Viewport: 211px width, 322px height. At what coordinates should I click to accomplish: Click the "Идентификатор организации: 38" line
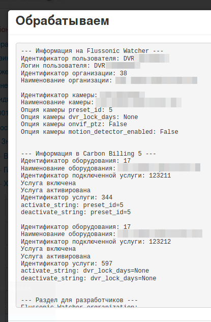tap(74, 73)
